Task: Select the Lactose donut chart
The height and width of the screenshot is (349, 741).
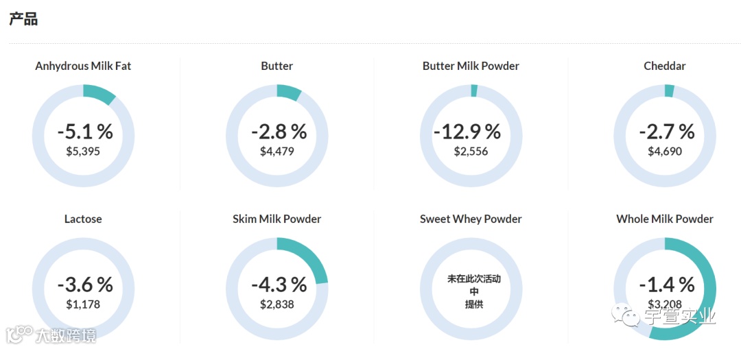Action: (x=83, y=289)
